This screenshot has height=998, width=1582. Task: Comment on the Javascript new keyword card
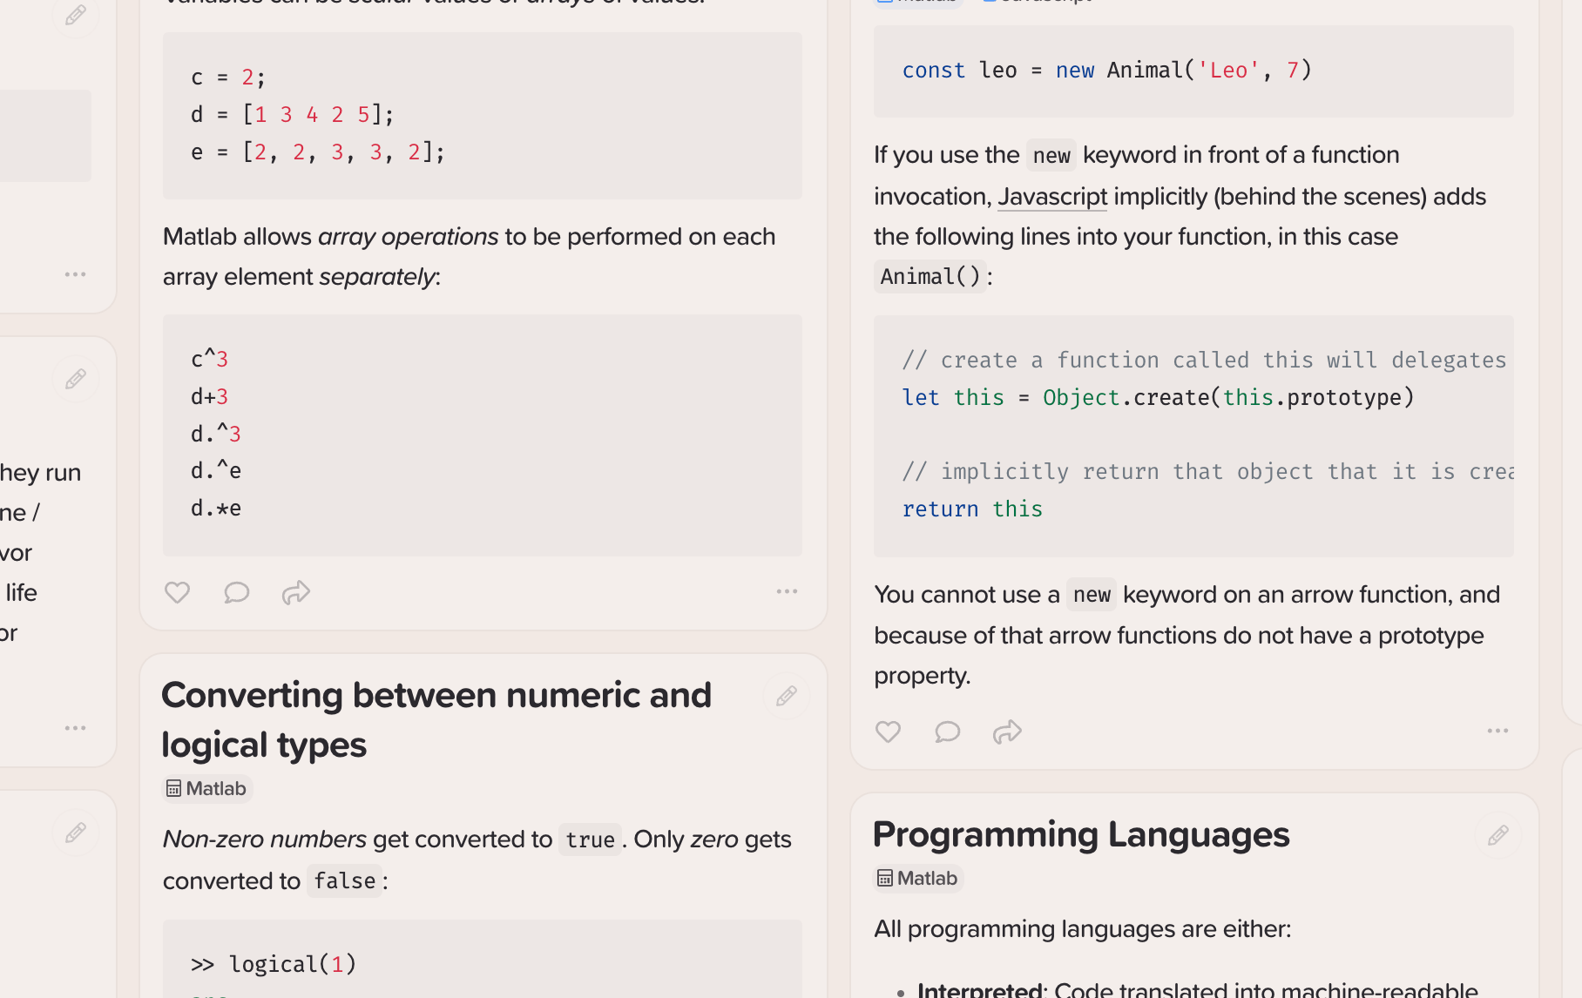947,732
